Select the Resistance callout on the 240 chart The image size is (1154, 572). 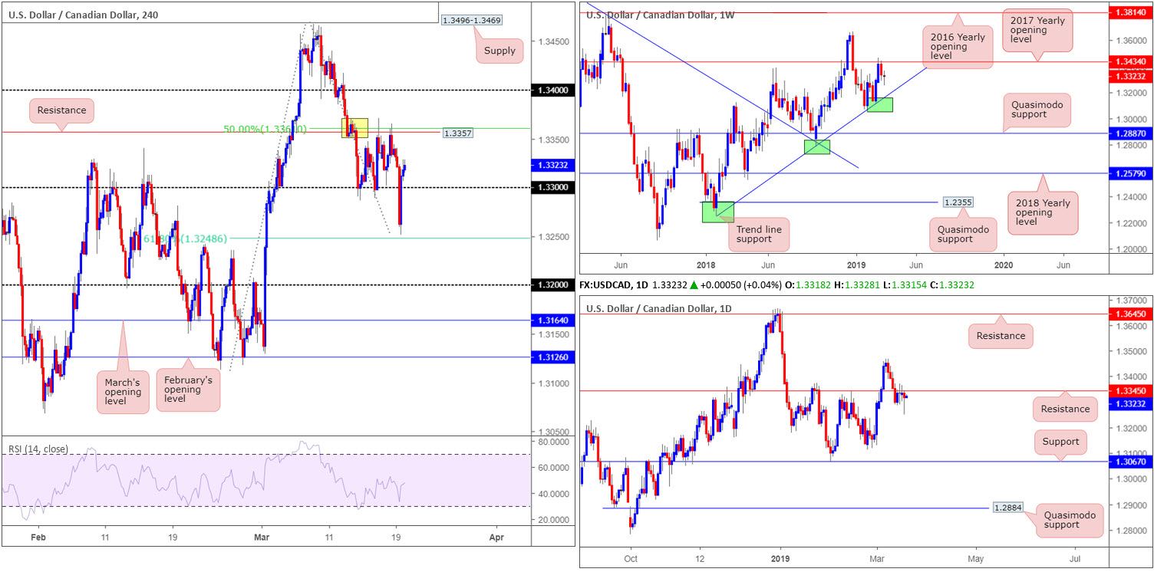[62, 110]
